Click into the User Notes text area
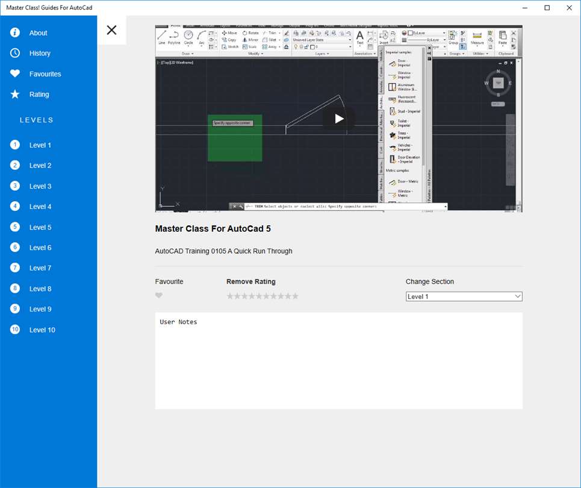The width and height of the screenshot is (581, 488). pyautogui.click(x=339, y=361)
